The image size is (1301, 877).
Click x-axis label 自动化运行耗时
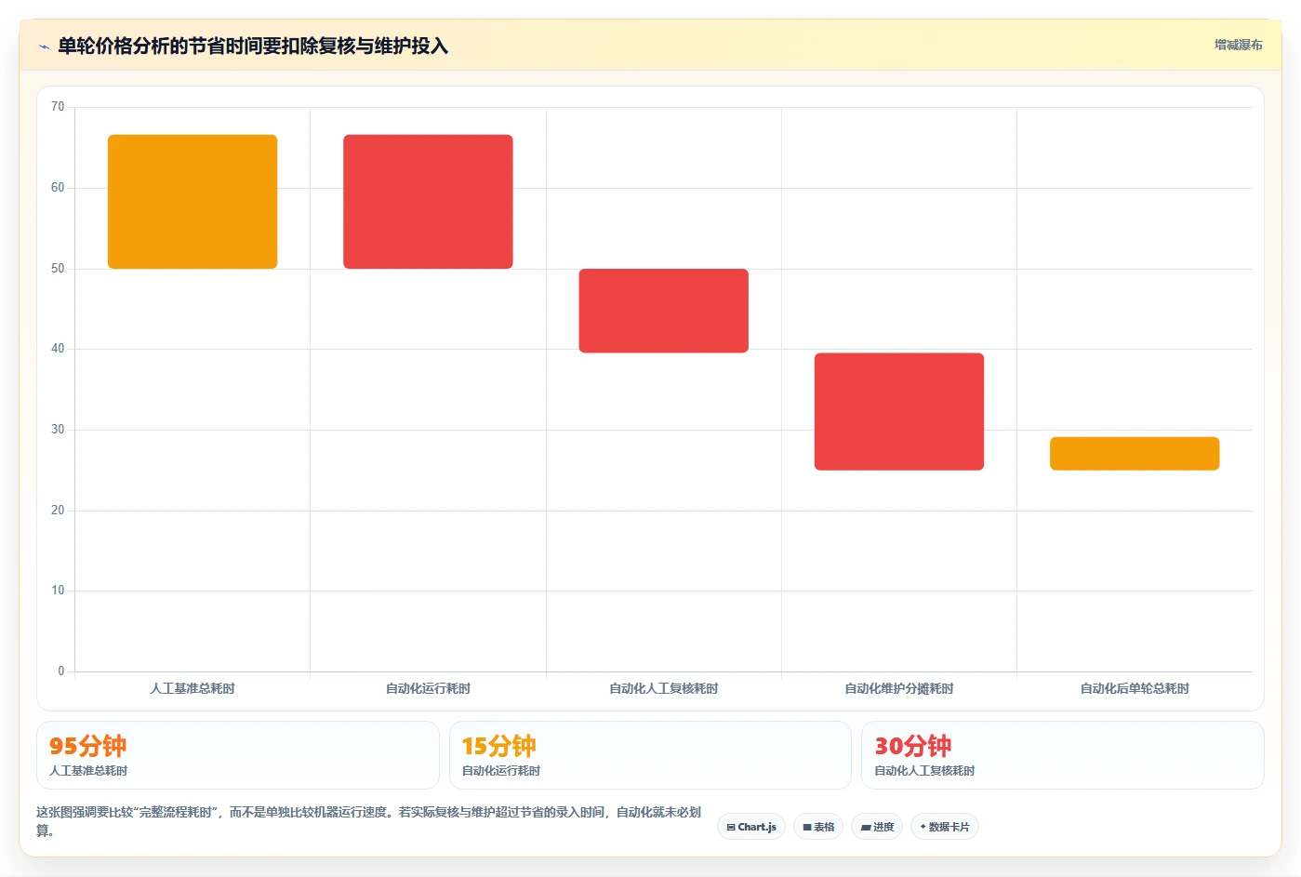[428, 688]
